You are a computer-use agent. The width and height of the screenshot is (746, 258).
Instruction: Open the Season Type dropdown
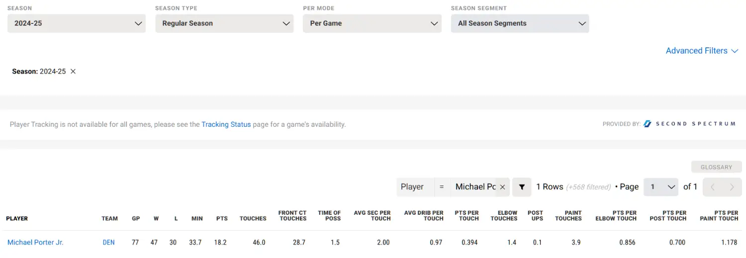224,23
